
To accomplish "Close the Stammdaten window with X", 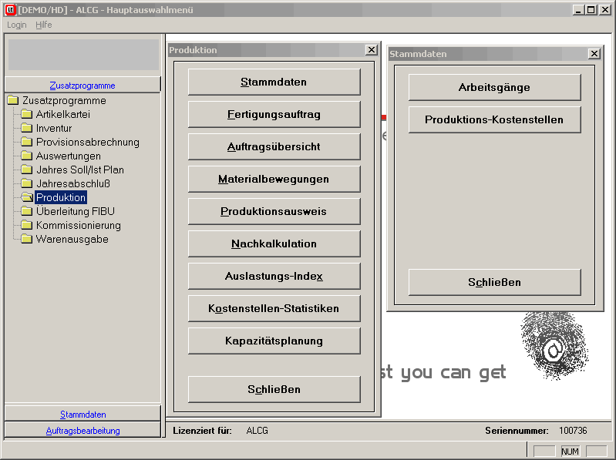I will point(594,54).
